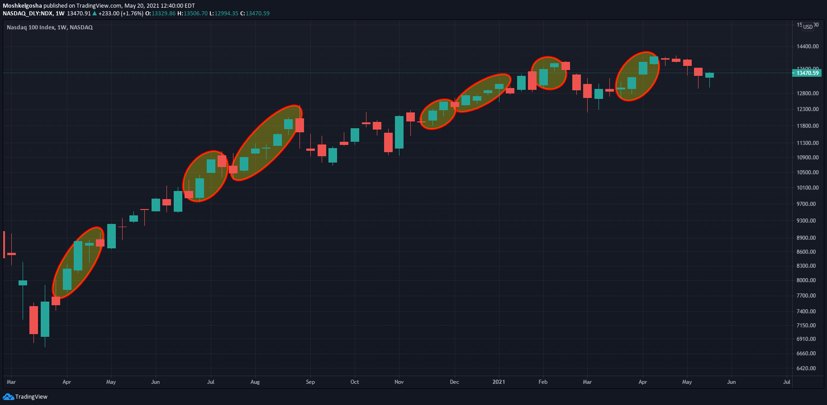Click the green 13470.59 current price tag
This screenshot has height=405, width=827.
coord(807,73)
